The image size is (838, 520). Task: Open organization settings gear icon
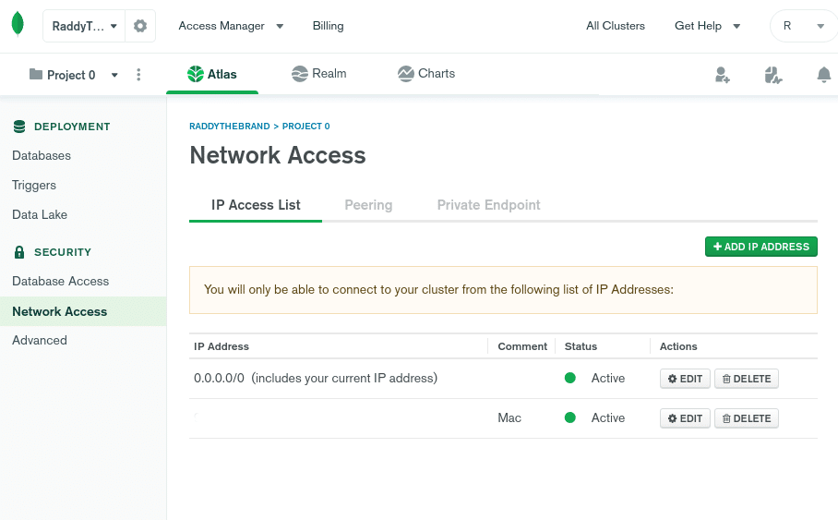pos(140,26)
